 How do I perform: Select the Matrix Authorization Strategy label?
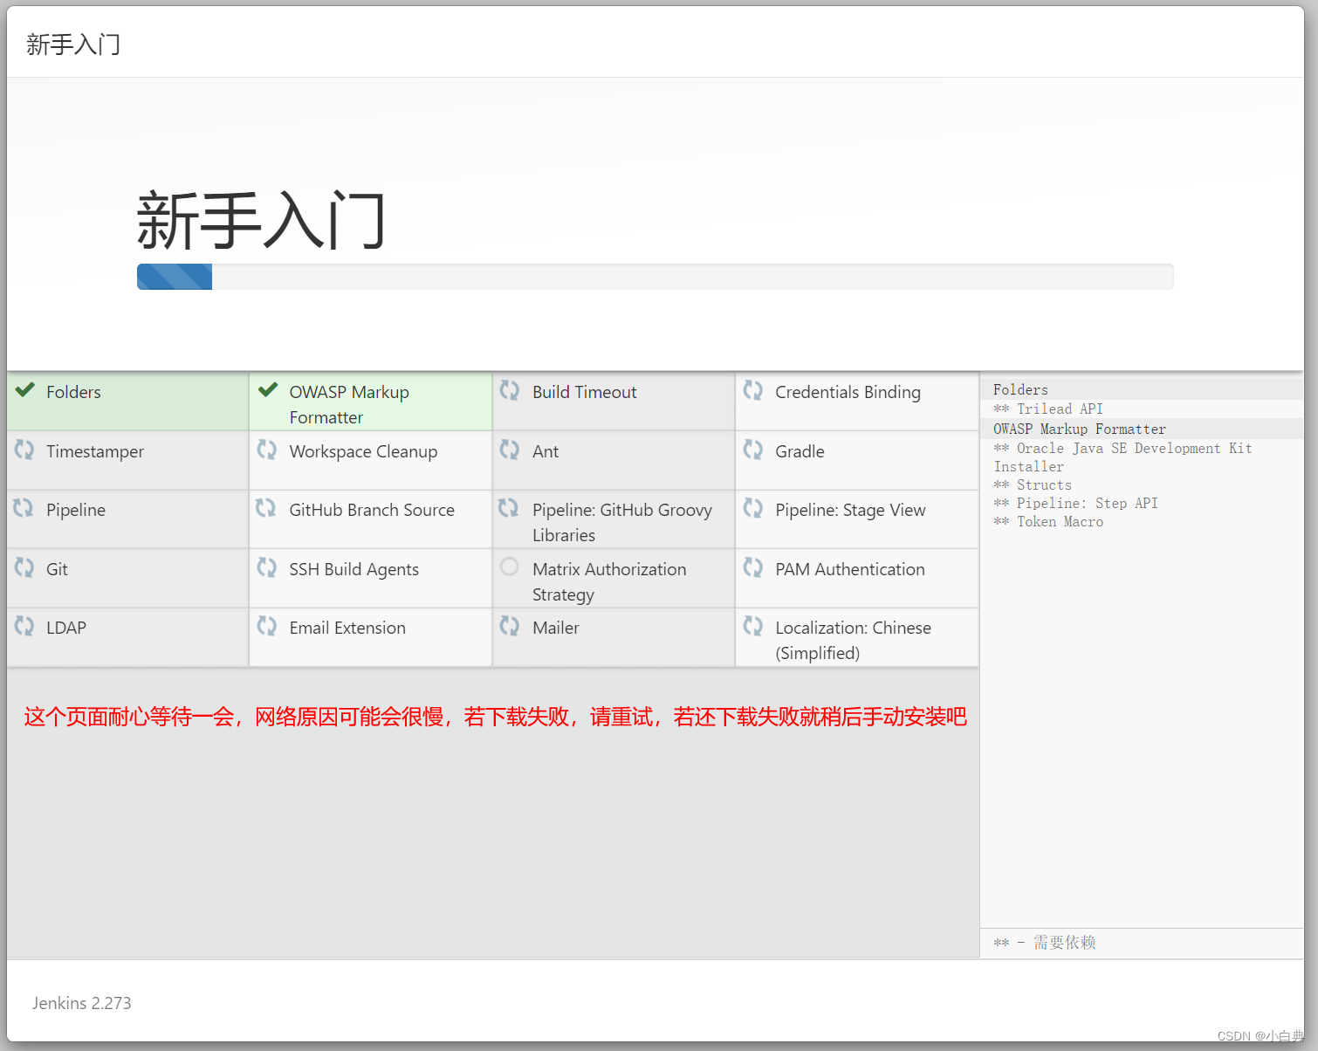[609, 582]
